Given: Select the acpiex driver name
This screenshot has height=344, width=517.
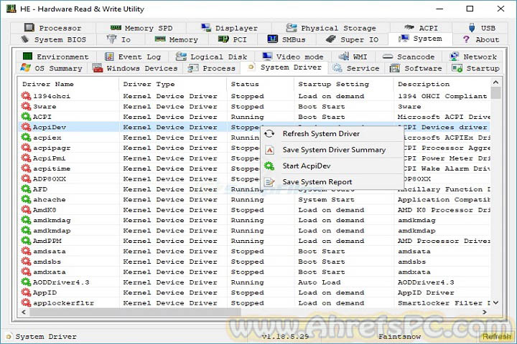Looking at the screenshot, I should pos(47,138).
